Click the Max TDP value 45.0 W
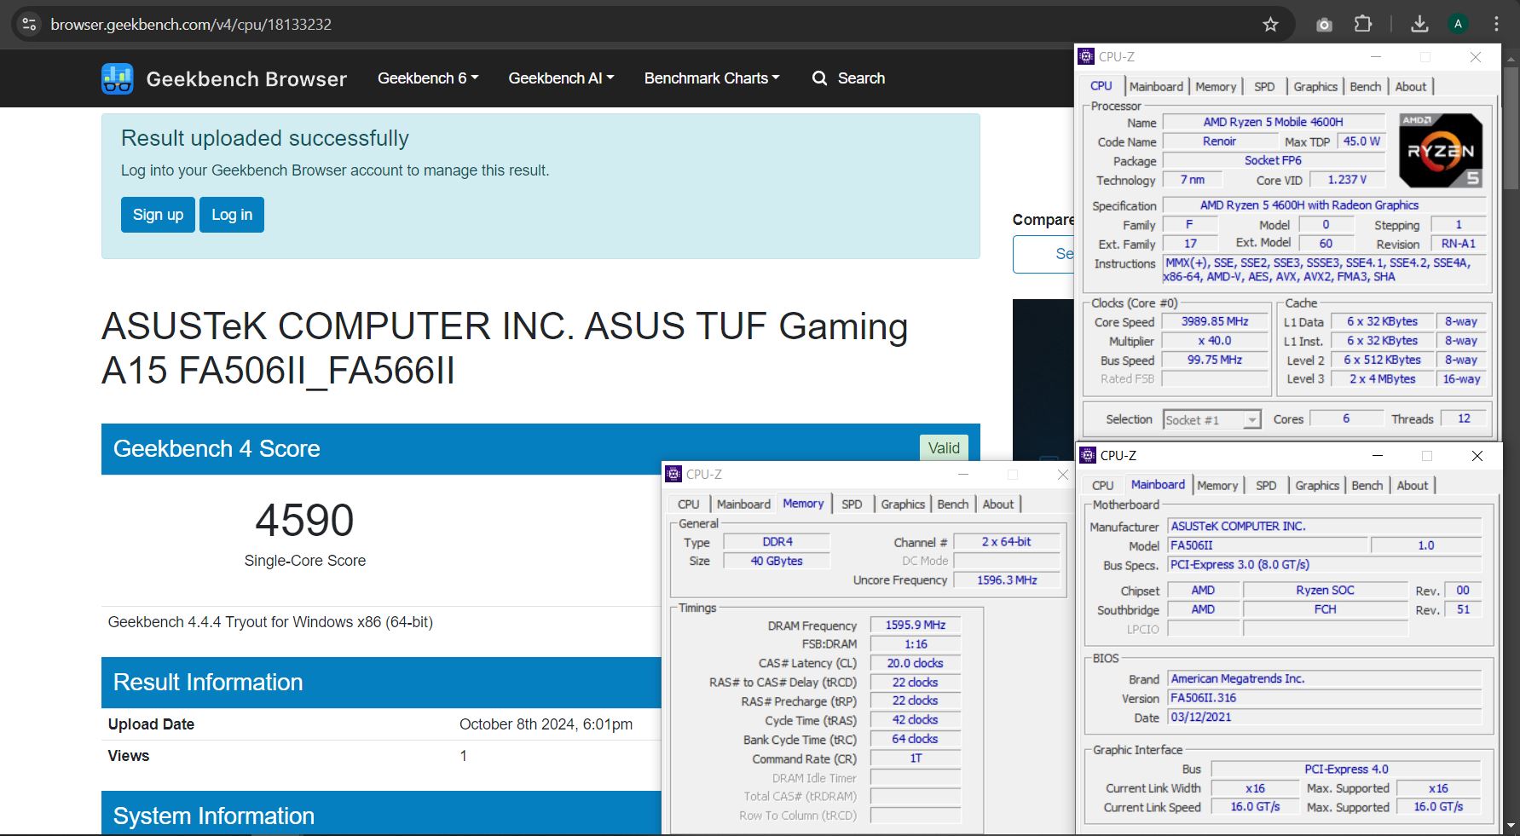The width and height of the screenshot is (1520, 836). [x=1361, y=141]
